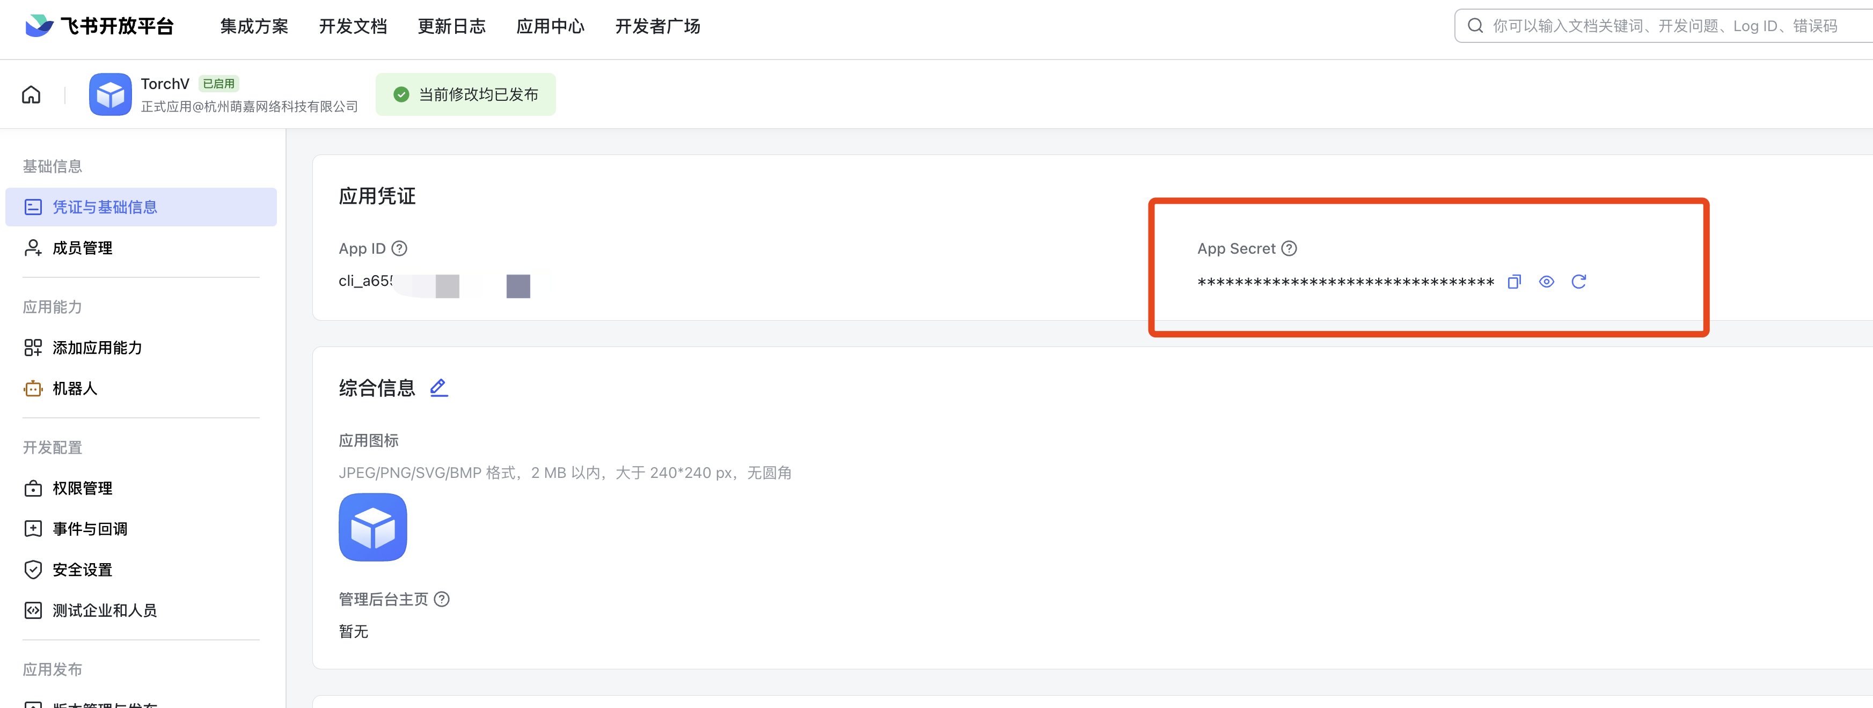Click the TorchV application icon
This screenshot has height=708, width=1873.
coord(112,94)
